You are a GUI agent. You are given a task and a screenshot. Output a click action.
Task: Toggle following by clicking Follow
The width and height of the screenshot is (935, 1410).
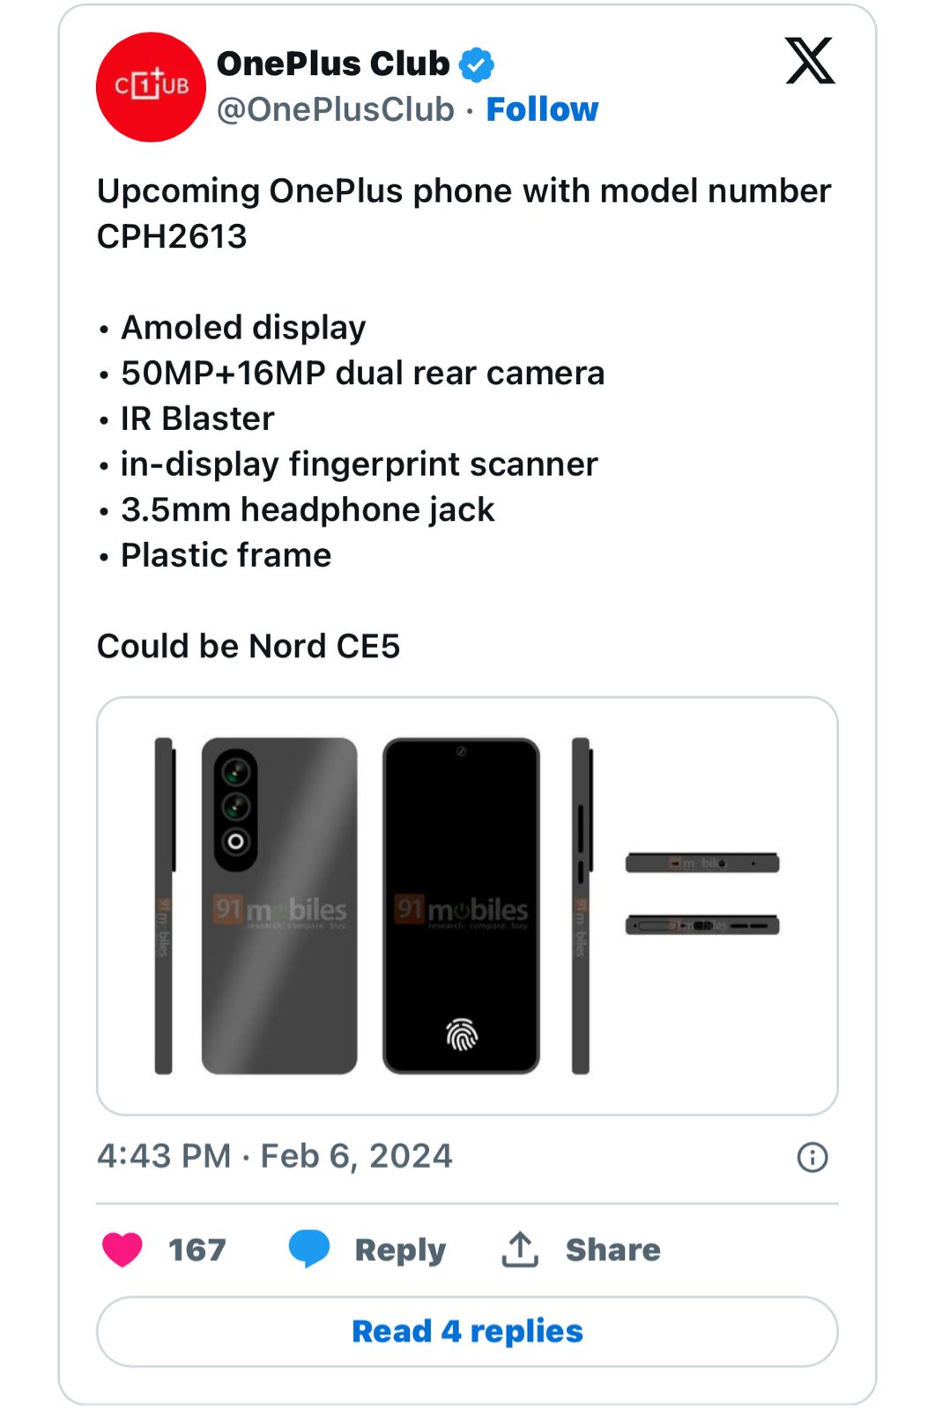tap(541, 109)
